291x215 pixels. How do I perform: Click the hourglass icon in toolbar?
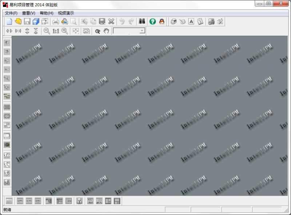tap(36, 31)
